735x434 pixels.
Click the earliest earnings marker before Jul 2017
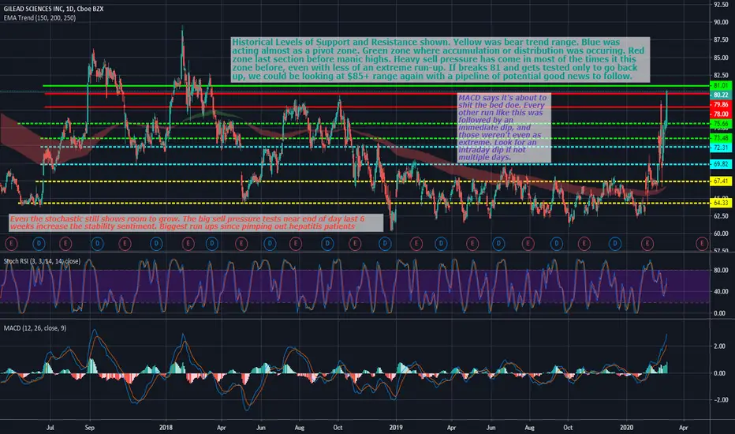[11, 244]
